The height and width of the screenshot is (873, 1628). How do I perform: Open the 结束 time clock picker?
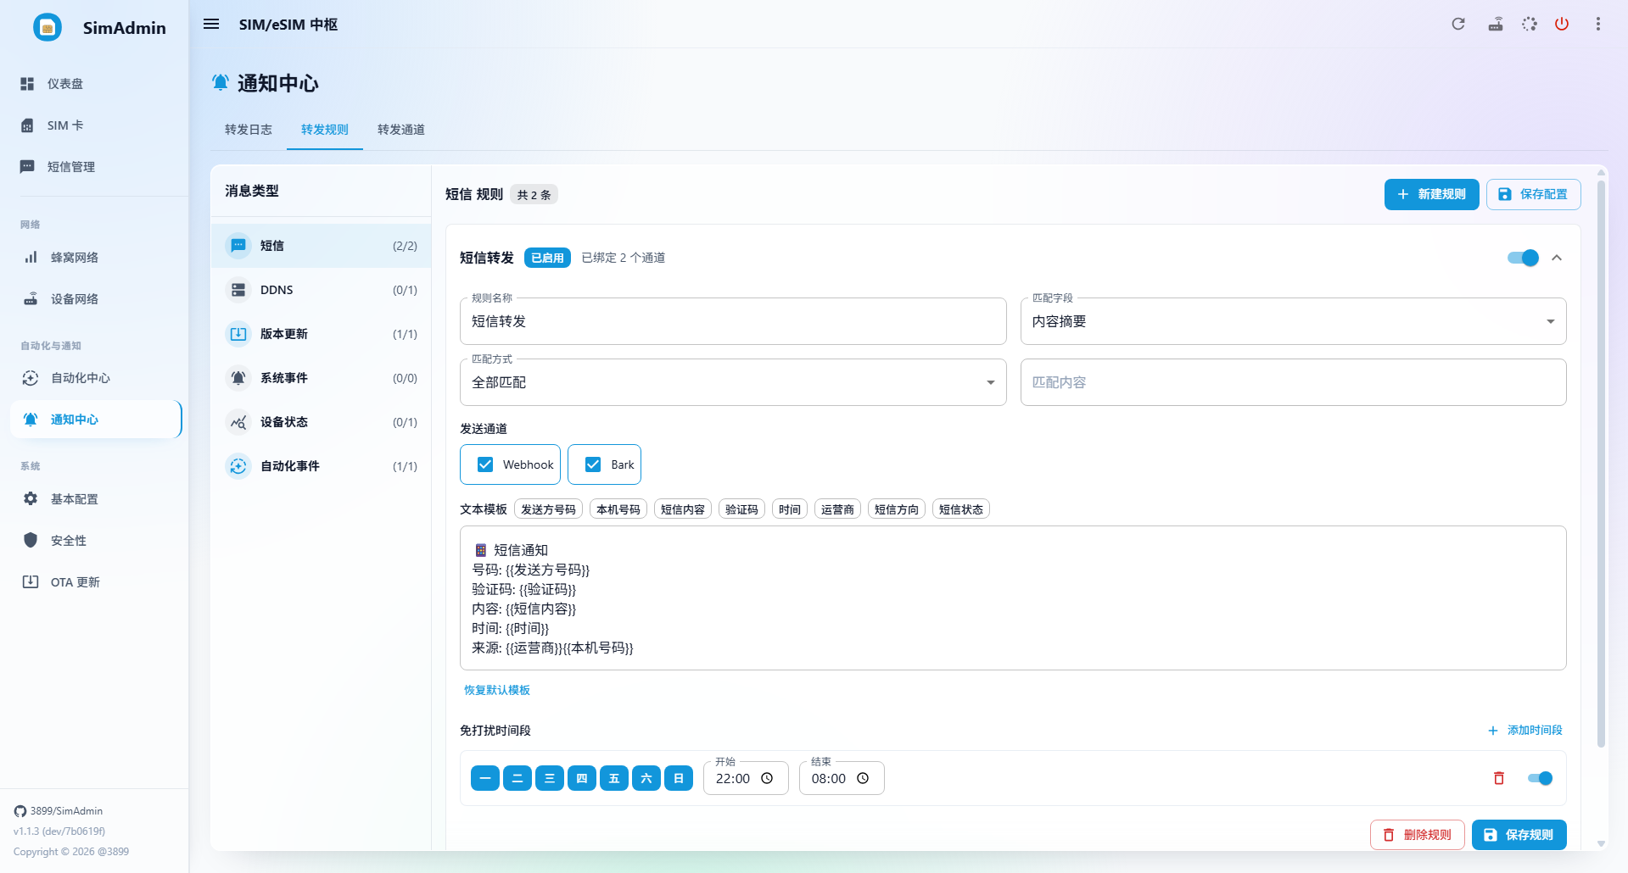(863, 778)
